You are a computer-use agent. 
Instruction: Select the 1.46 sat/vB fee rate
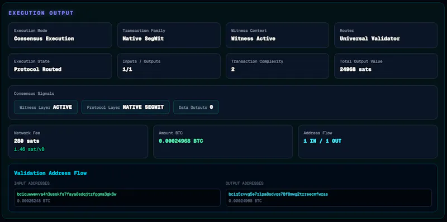pyautogui.click(x=29, y=149)
